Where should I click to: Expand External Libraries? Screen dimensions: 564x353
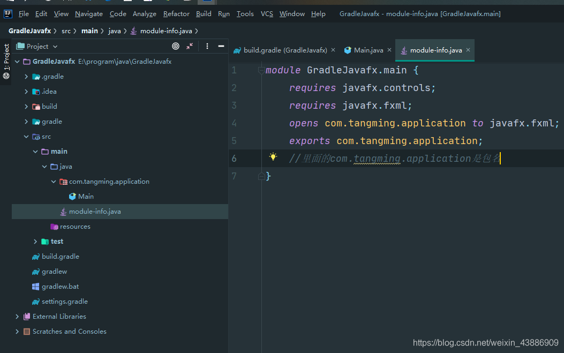17,317
